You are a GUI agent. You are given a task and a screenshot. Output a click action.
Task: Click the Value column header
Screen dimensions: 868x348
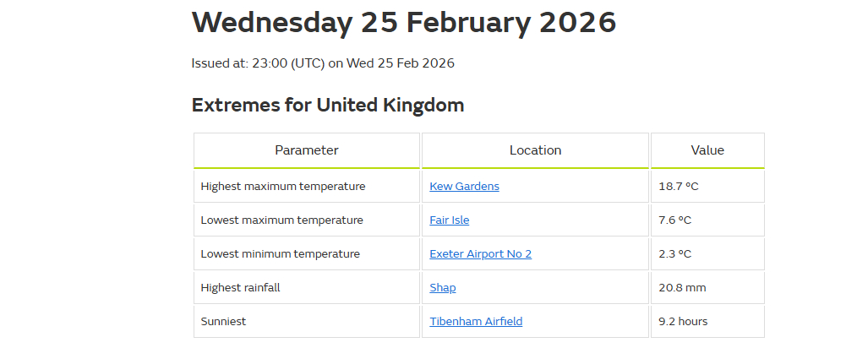tap(707, 150)
